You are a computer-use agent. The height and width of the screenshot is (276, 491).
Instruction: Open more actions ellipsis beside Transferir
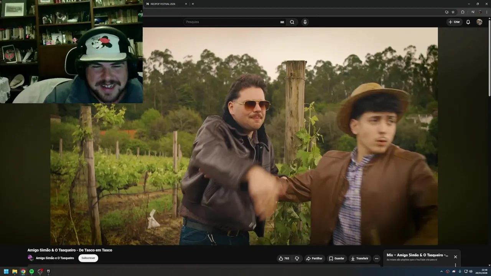[376, 258]
